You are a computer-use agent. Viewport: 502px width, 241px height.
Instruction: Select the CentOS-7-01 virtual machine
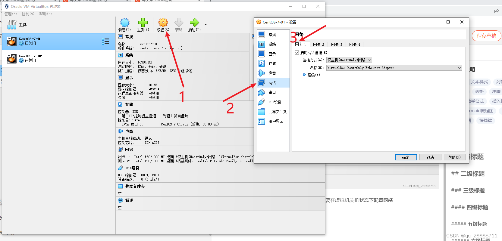click(59, 41)
